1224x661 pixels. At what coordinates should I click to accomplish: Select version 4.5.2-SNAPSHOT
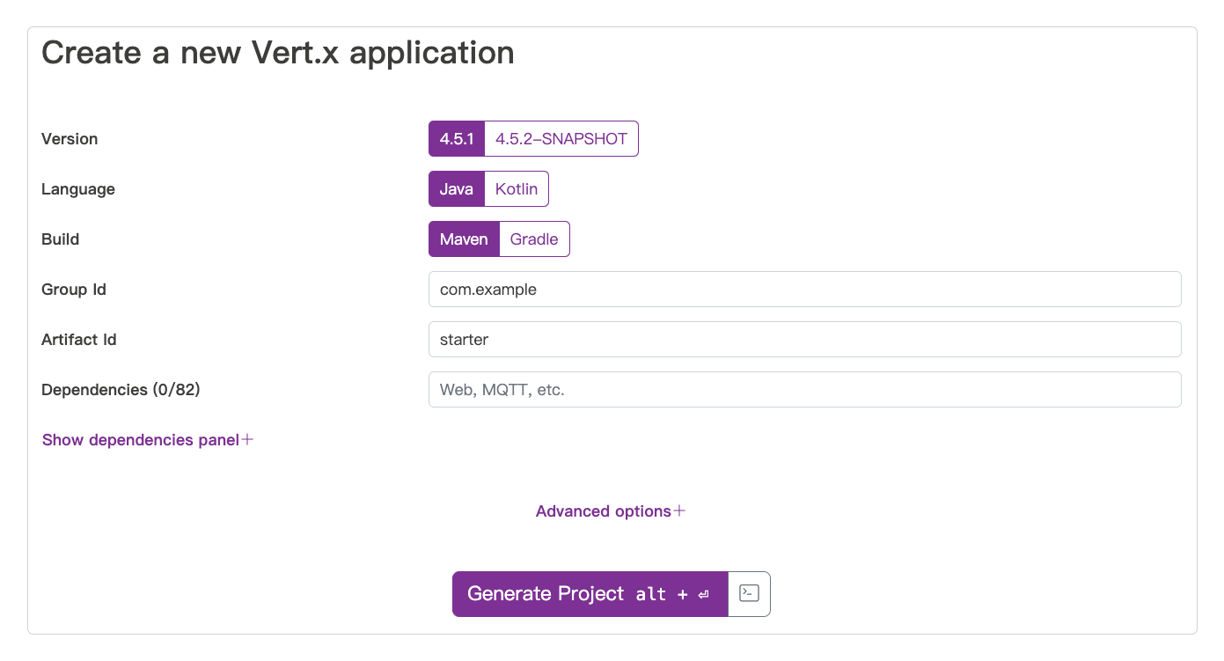pos(561,139)
